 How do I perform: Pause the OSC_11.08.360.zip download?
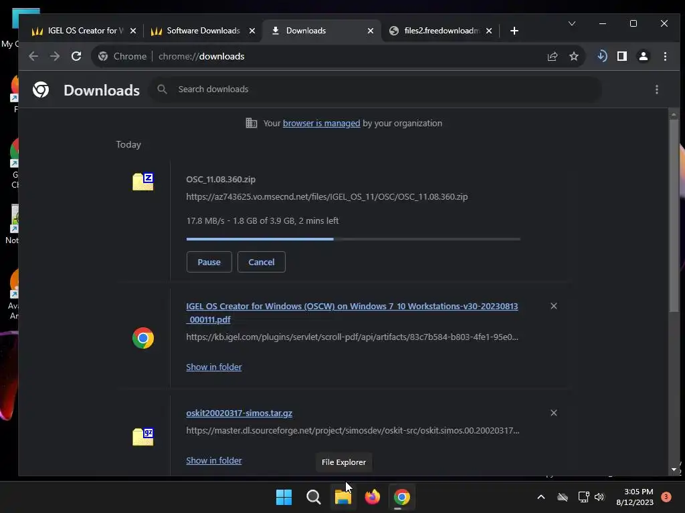[209, 262]
